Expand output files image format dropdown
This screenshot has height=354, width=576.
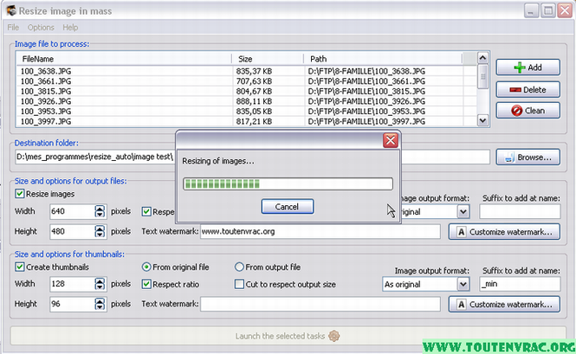click(x=463, y=211)
